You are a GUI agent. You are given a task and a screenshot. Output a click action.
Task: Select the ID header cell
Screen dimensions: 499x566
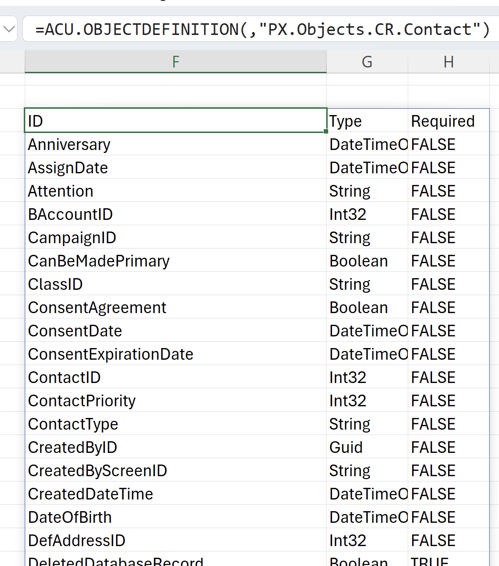click(175, 121)
